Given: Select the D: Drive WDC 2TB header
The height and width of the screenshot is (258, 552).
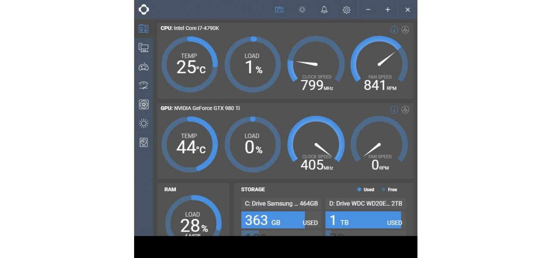Looking at the screenshot, I should pyautogui.click(x=366, y=203).
